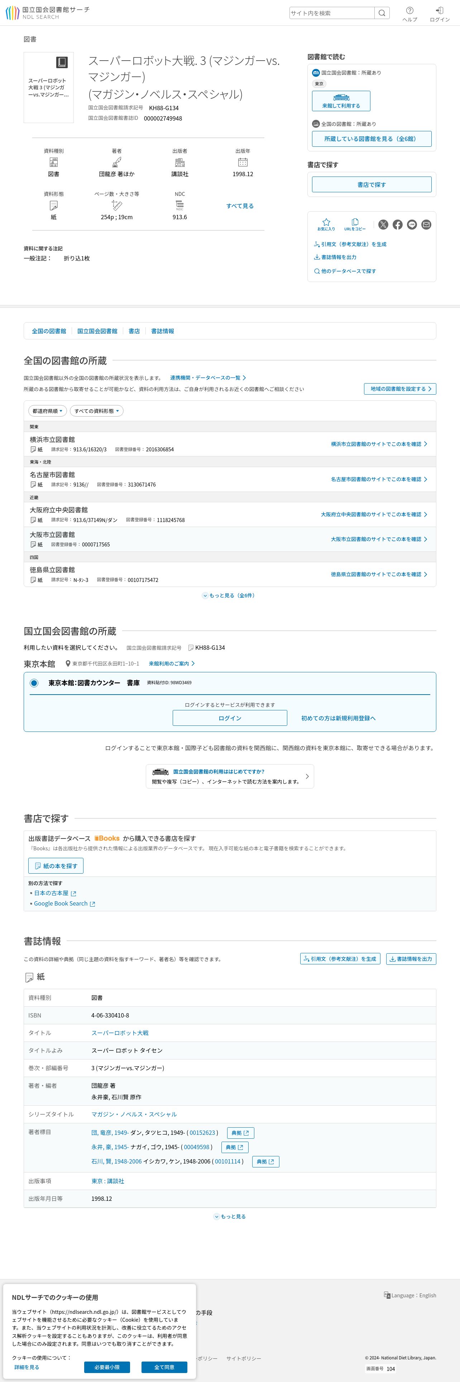Switch to 書誌情報 tab
Viewport: 460px width, 1382px height.
click(x=162, y=331)
